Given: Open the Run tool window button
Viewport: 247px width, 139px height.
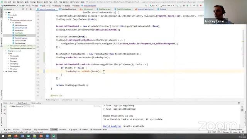Looking at the screenshot, I should pos(7,130).
